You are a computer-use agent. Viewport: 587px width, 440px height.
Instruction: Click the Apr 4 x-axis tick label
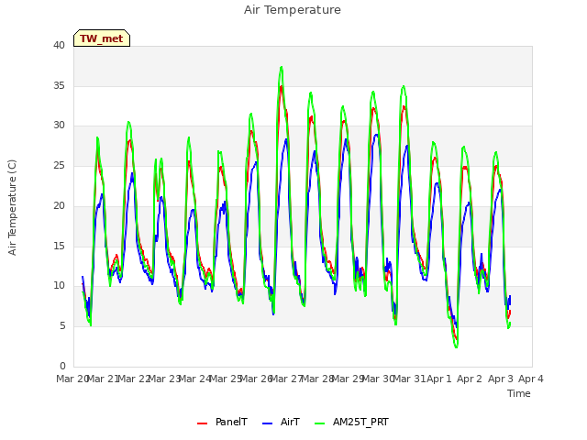tap(530, 379)
